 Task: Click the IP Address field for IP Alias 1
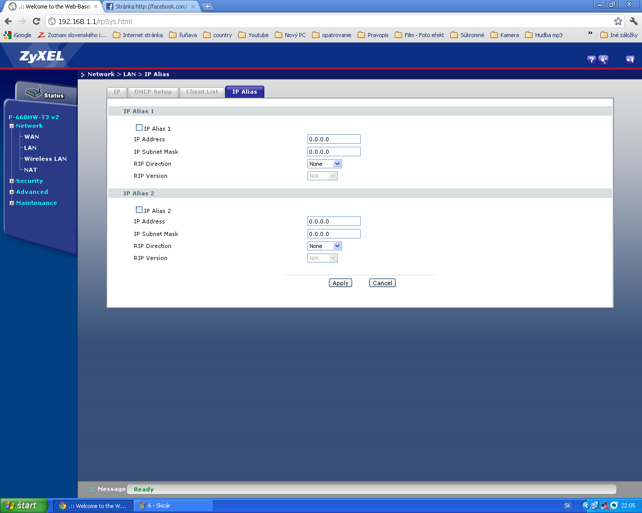click(x=334, y=139)
